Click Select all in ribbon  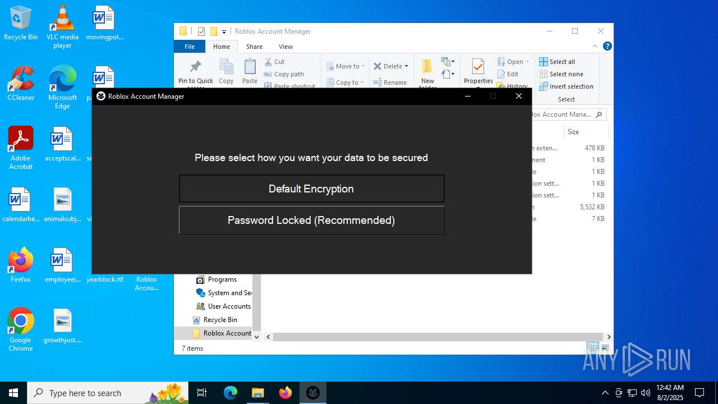pyautogui.click(x=557, y=62)
